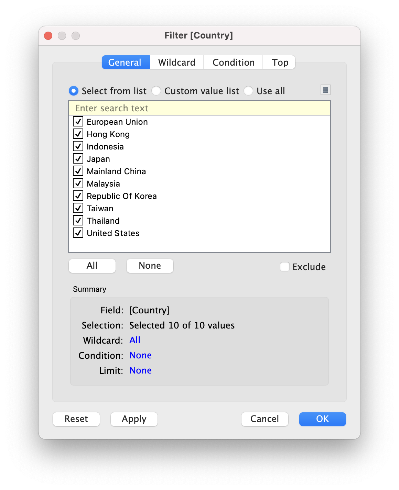Click the Condition 'None' summary link
The width and height of the screenshot is (399, 490).
coord(140,355)
